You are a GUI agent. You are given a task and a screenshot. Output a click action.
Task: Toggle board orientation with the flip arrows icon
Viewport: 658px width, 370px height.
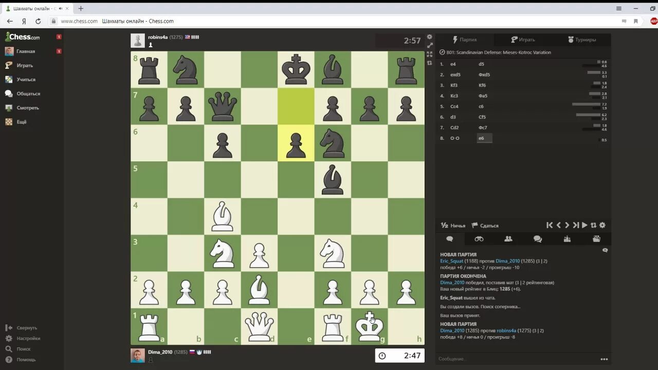(593, 225)
